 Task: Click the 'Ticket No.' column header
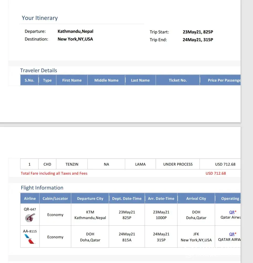(178, 80)
